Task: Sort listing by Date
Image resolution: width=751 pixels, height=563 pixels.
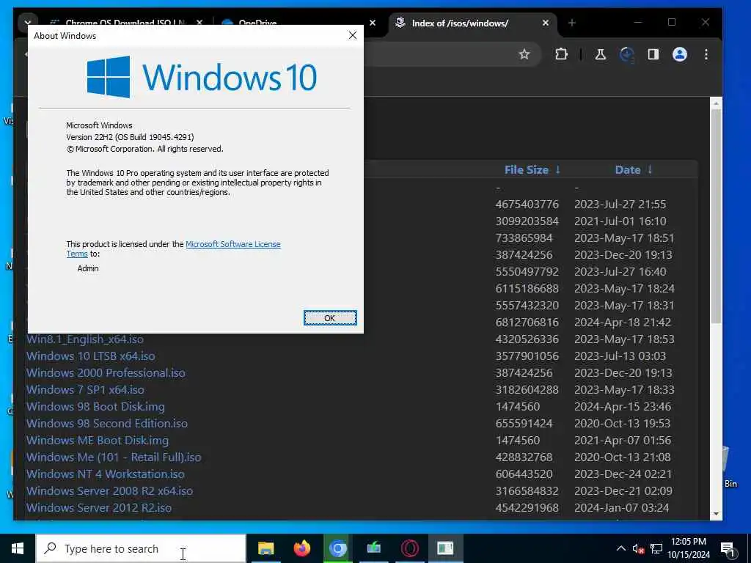Action: [628, 170]
